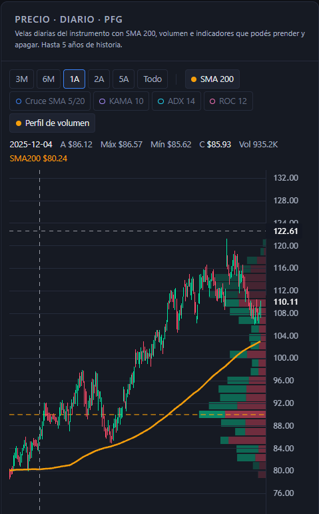Click the 122.61 crosshair price label
The image size is (319, 514).
click(286, 231)
